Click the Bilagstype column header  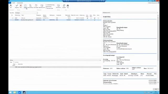39,15
